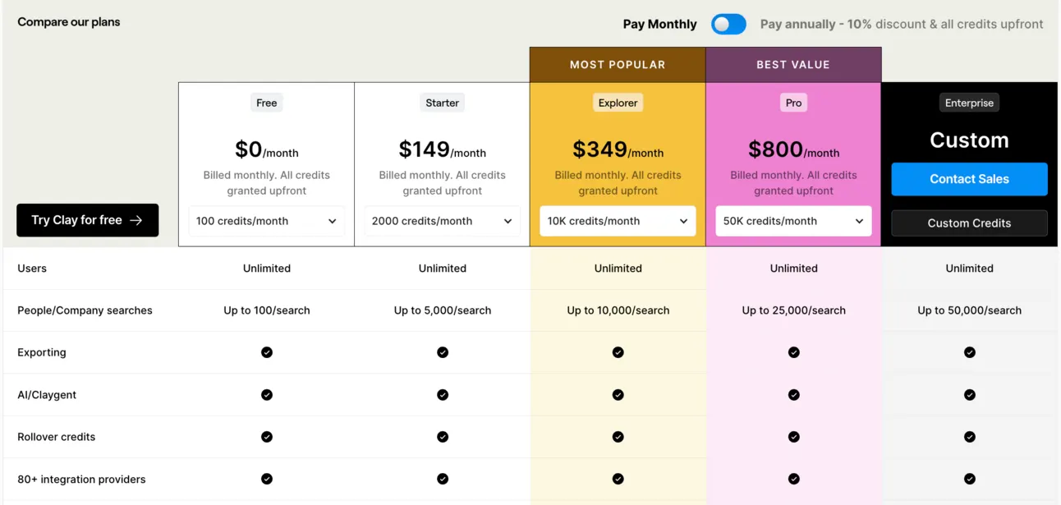
Task: Click the MOST POPULAR banner
Action: pos(618,65)
